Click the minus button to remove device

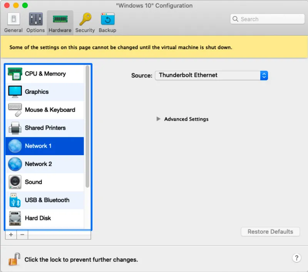coord(22,235)
